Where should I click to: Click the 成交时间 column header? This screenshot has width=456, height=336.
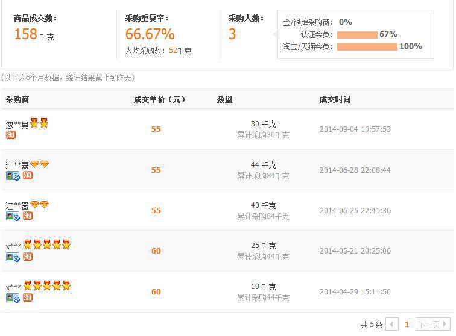335,99
